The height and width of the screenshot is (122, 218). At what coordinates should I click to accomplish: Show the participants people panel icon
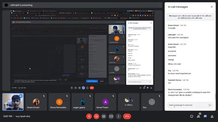pos(198,117)
